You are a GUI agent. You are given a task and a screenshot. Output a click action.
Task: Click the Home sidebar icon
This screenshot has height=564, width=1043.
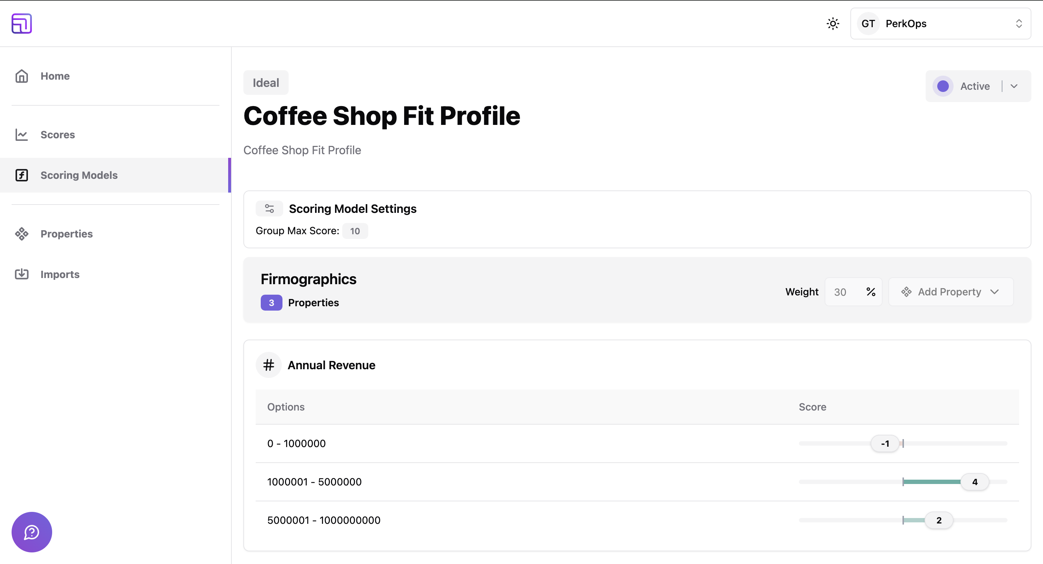21,76
